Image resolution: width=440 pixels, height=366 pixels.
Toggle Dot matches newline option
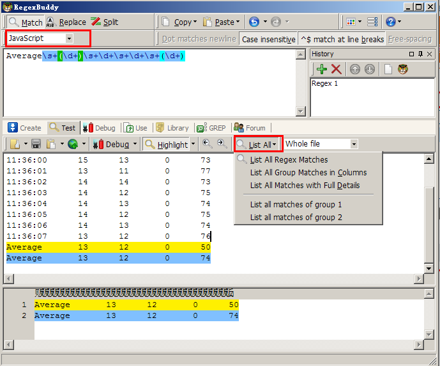[199, 39]
